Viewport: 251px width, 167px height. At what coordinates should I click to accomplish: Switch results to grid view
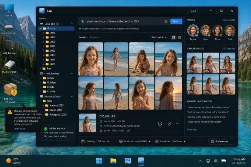tap(173, 37)
